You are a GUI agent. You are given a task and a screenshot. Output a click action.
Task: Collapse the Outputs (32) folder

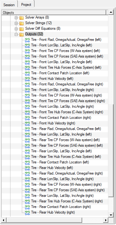(x=16, y=34)
